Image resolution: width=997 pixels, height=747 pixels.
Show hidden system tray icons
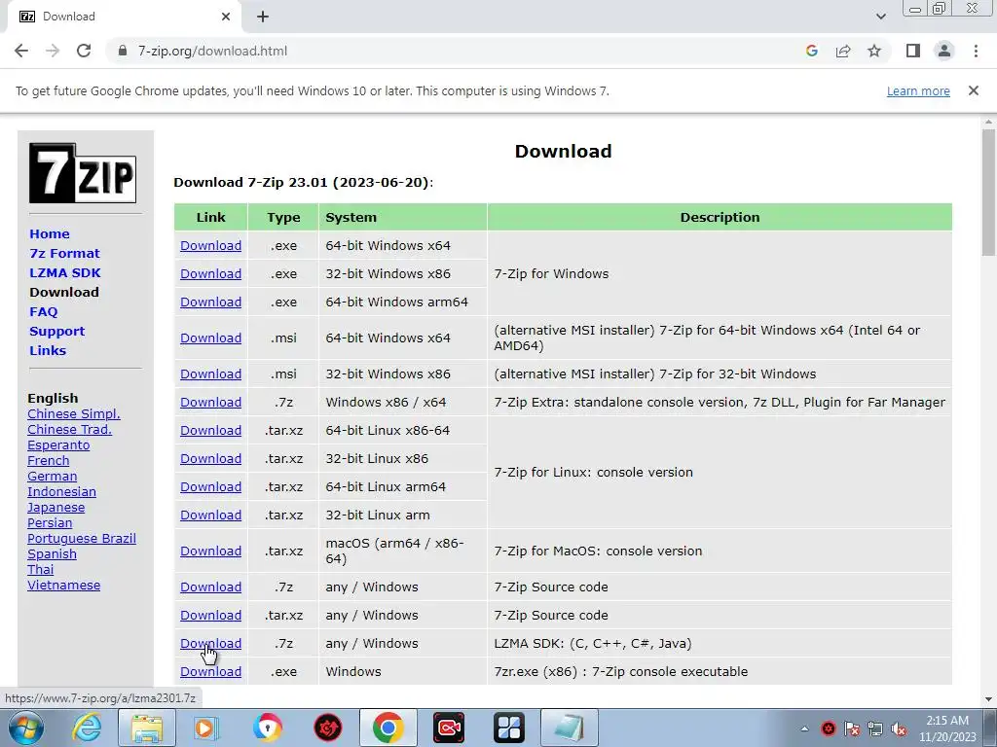(804, 729)
